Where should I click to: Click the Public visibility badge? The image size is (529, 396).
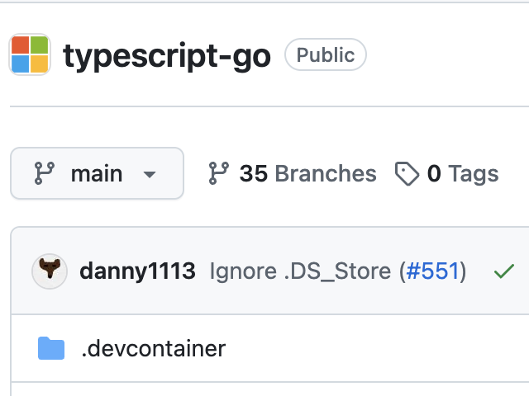326,54
